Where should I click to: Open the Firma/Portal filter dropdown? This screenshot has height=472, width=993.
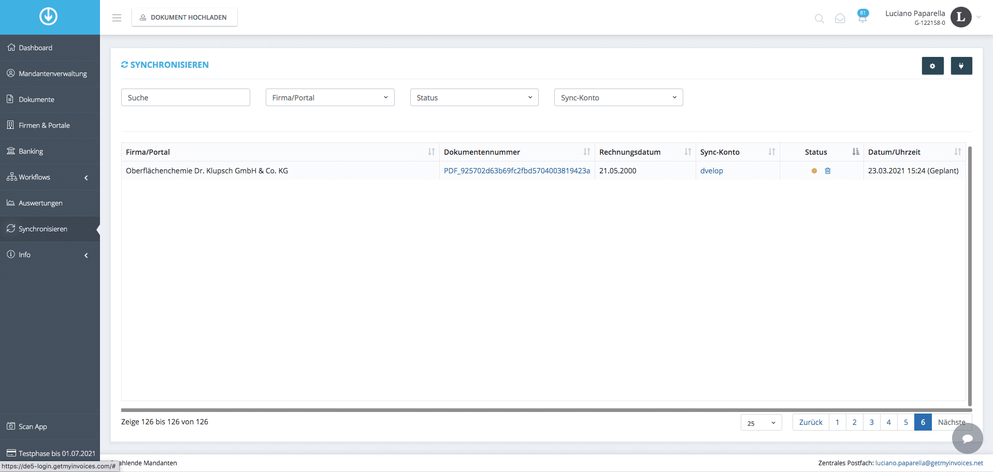coord(330,97)
